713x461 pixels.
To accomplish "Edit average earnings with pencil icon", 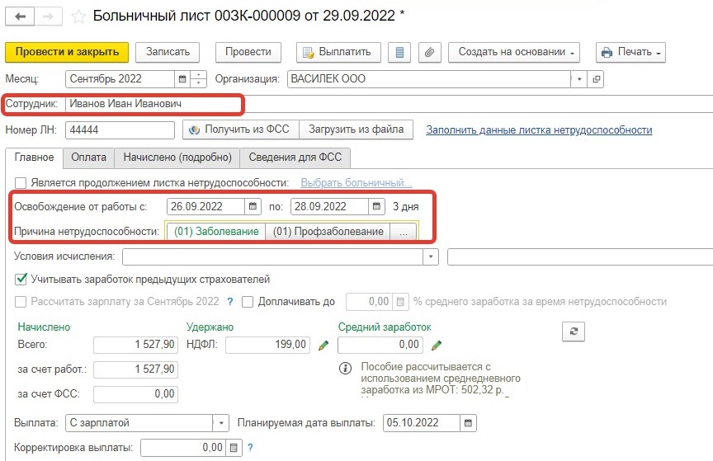I will [x=436, y=345].
